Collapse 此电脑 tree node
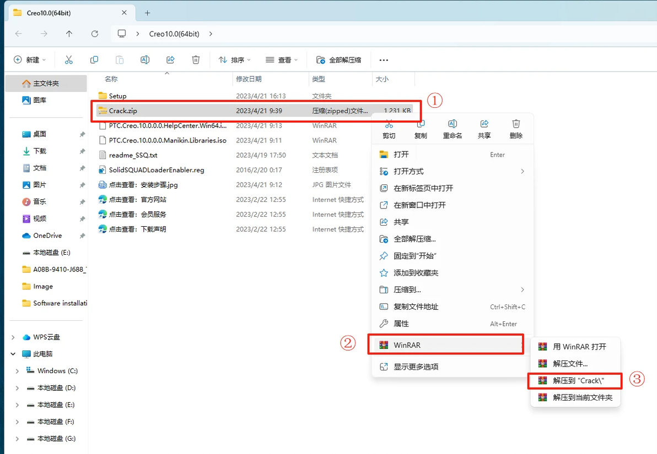Image resolution: width=657 pixels, height=454 pixels. coord(13,354)
